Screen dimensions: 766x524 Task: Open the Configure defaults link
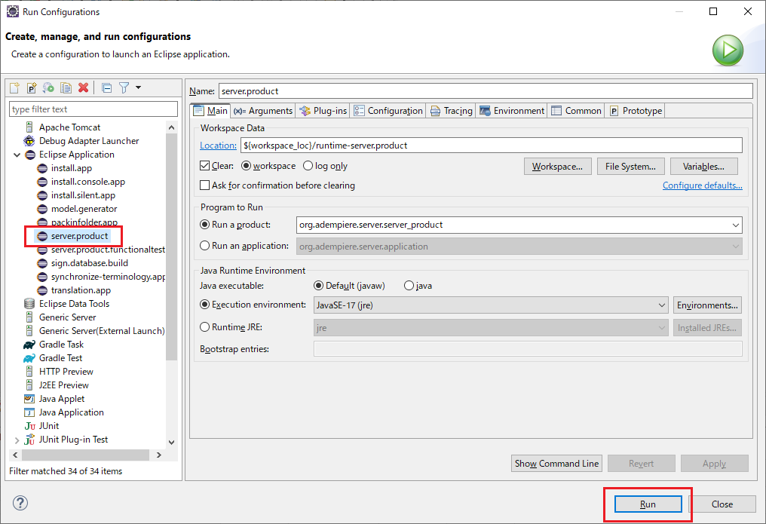702,185
